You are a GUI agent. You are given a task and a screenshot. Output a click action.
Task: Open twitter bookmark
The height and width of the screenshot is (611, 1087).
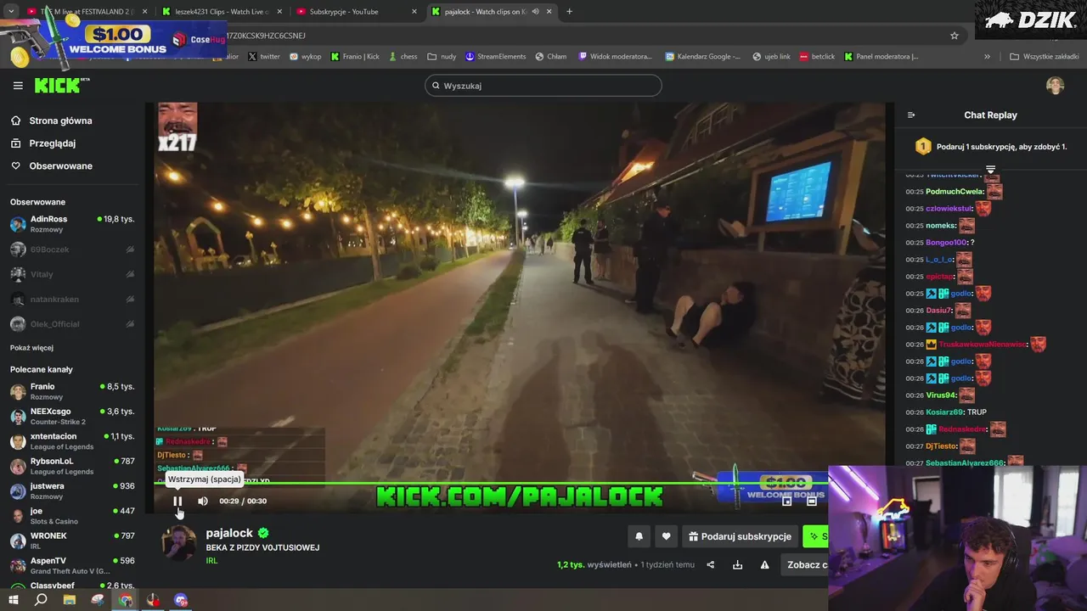pos(264,57)
